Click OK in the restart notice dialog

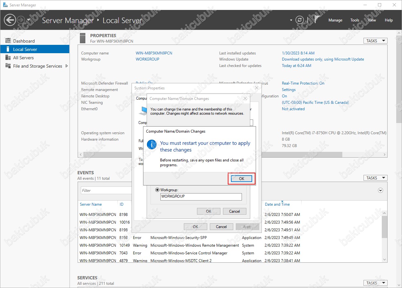pos(242,178)
